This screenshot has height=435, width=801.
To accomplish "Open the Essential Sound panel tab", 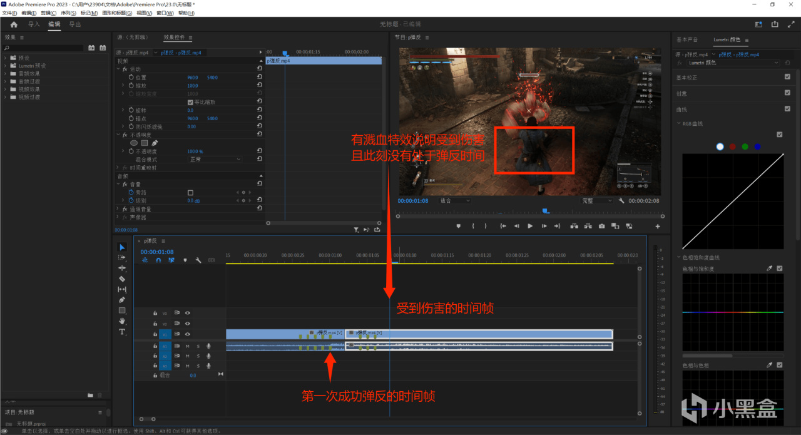I will pos(687,39).
